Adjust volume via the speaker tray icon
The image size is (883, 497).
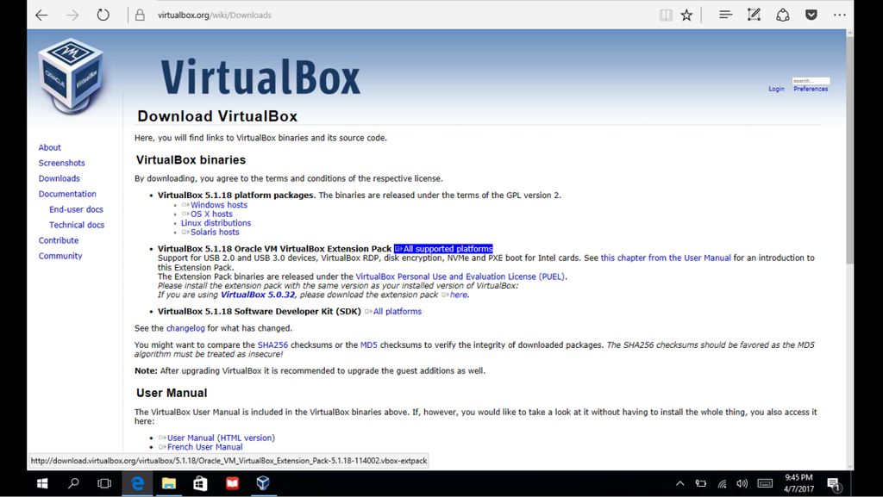[742, 483]
